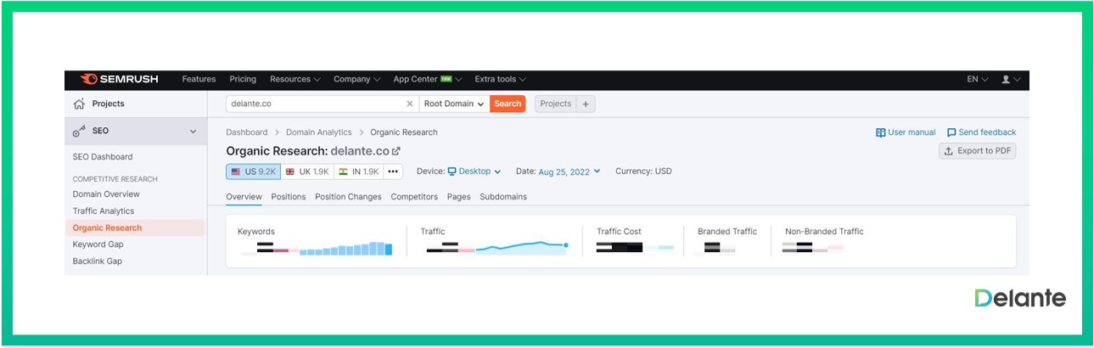Open the Extra tools menu
Screen dimensions: 1094x348
[500, 79]
